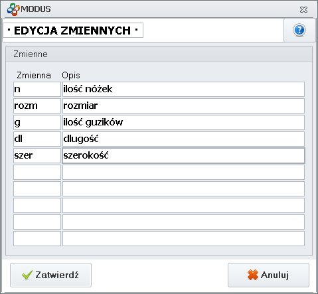Edit the description 'dlugość'
The image size is (318, 294).
coord(183,139)
